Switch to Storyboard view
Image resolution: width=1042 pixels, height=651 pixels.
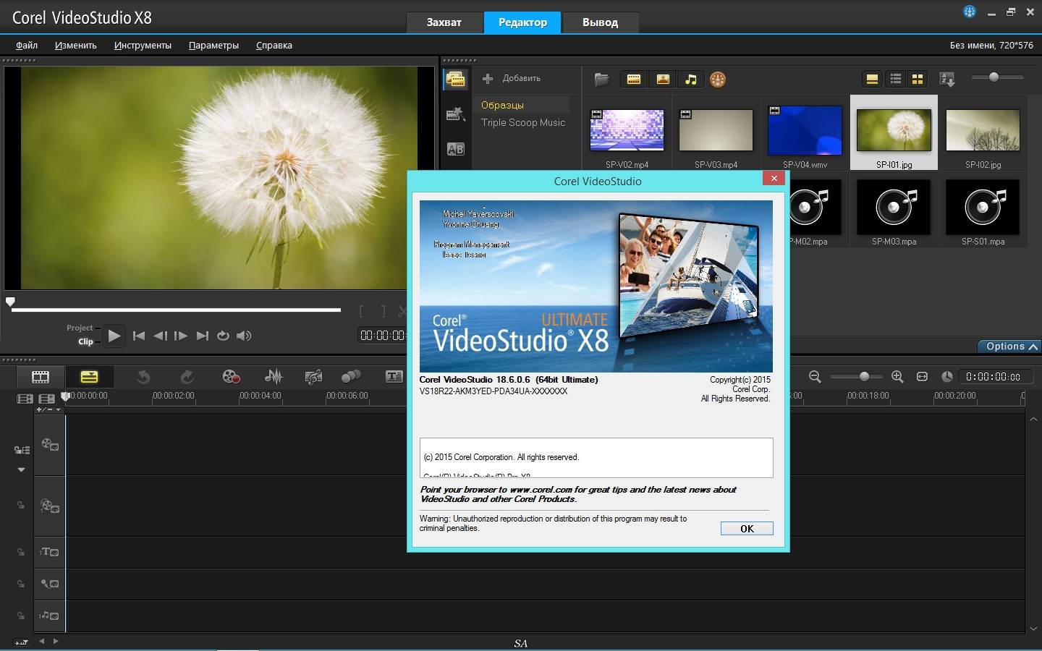41,377
